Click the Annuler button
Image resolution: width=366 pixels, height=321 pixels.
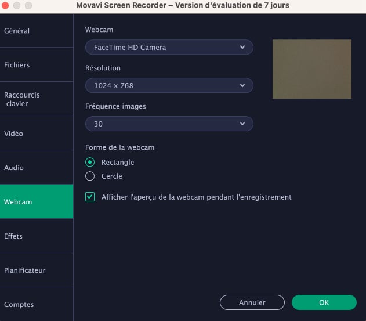tap(252, 302)
